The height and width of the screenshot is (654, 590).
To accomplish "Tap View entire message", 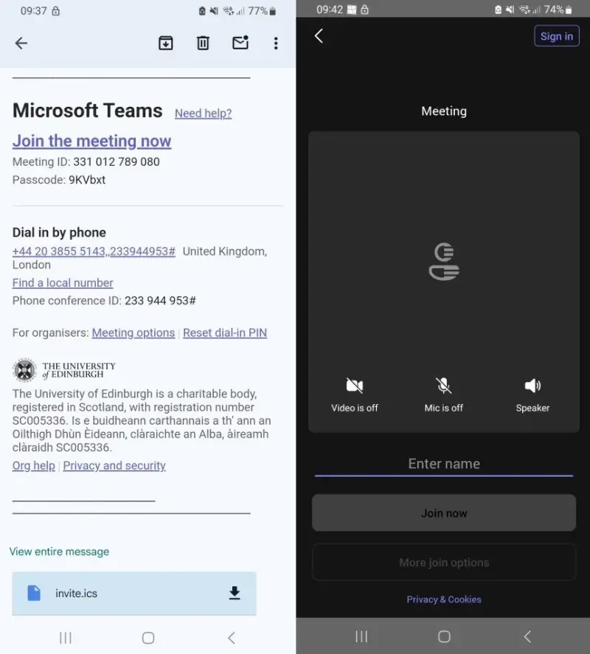I will point(59,552).
